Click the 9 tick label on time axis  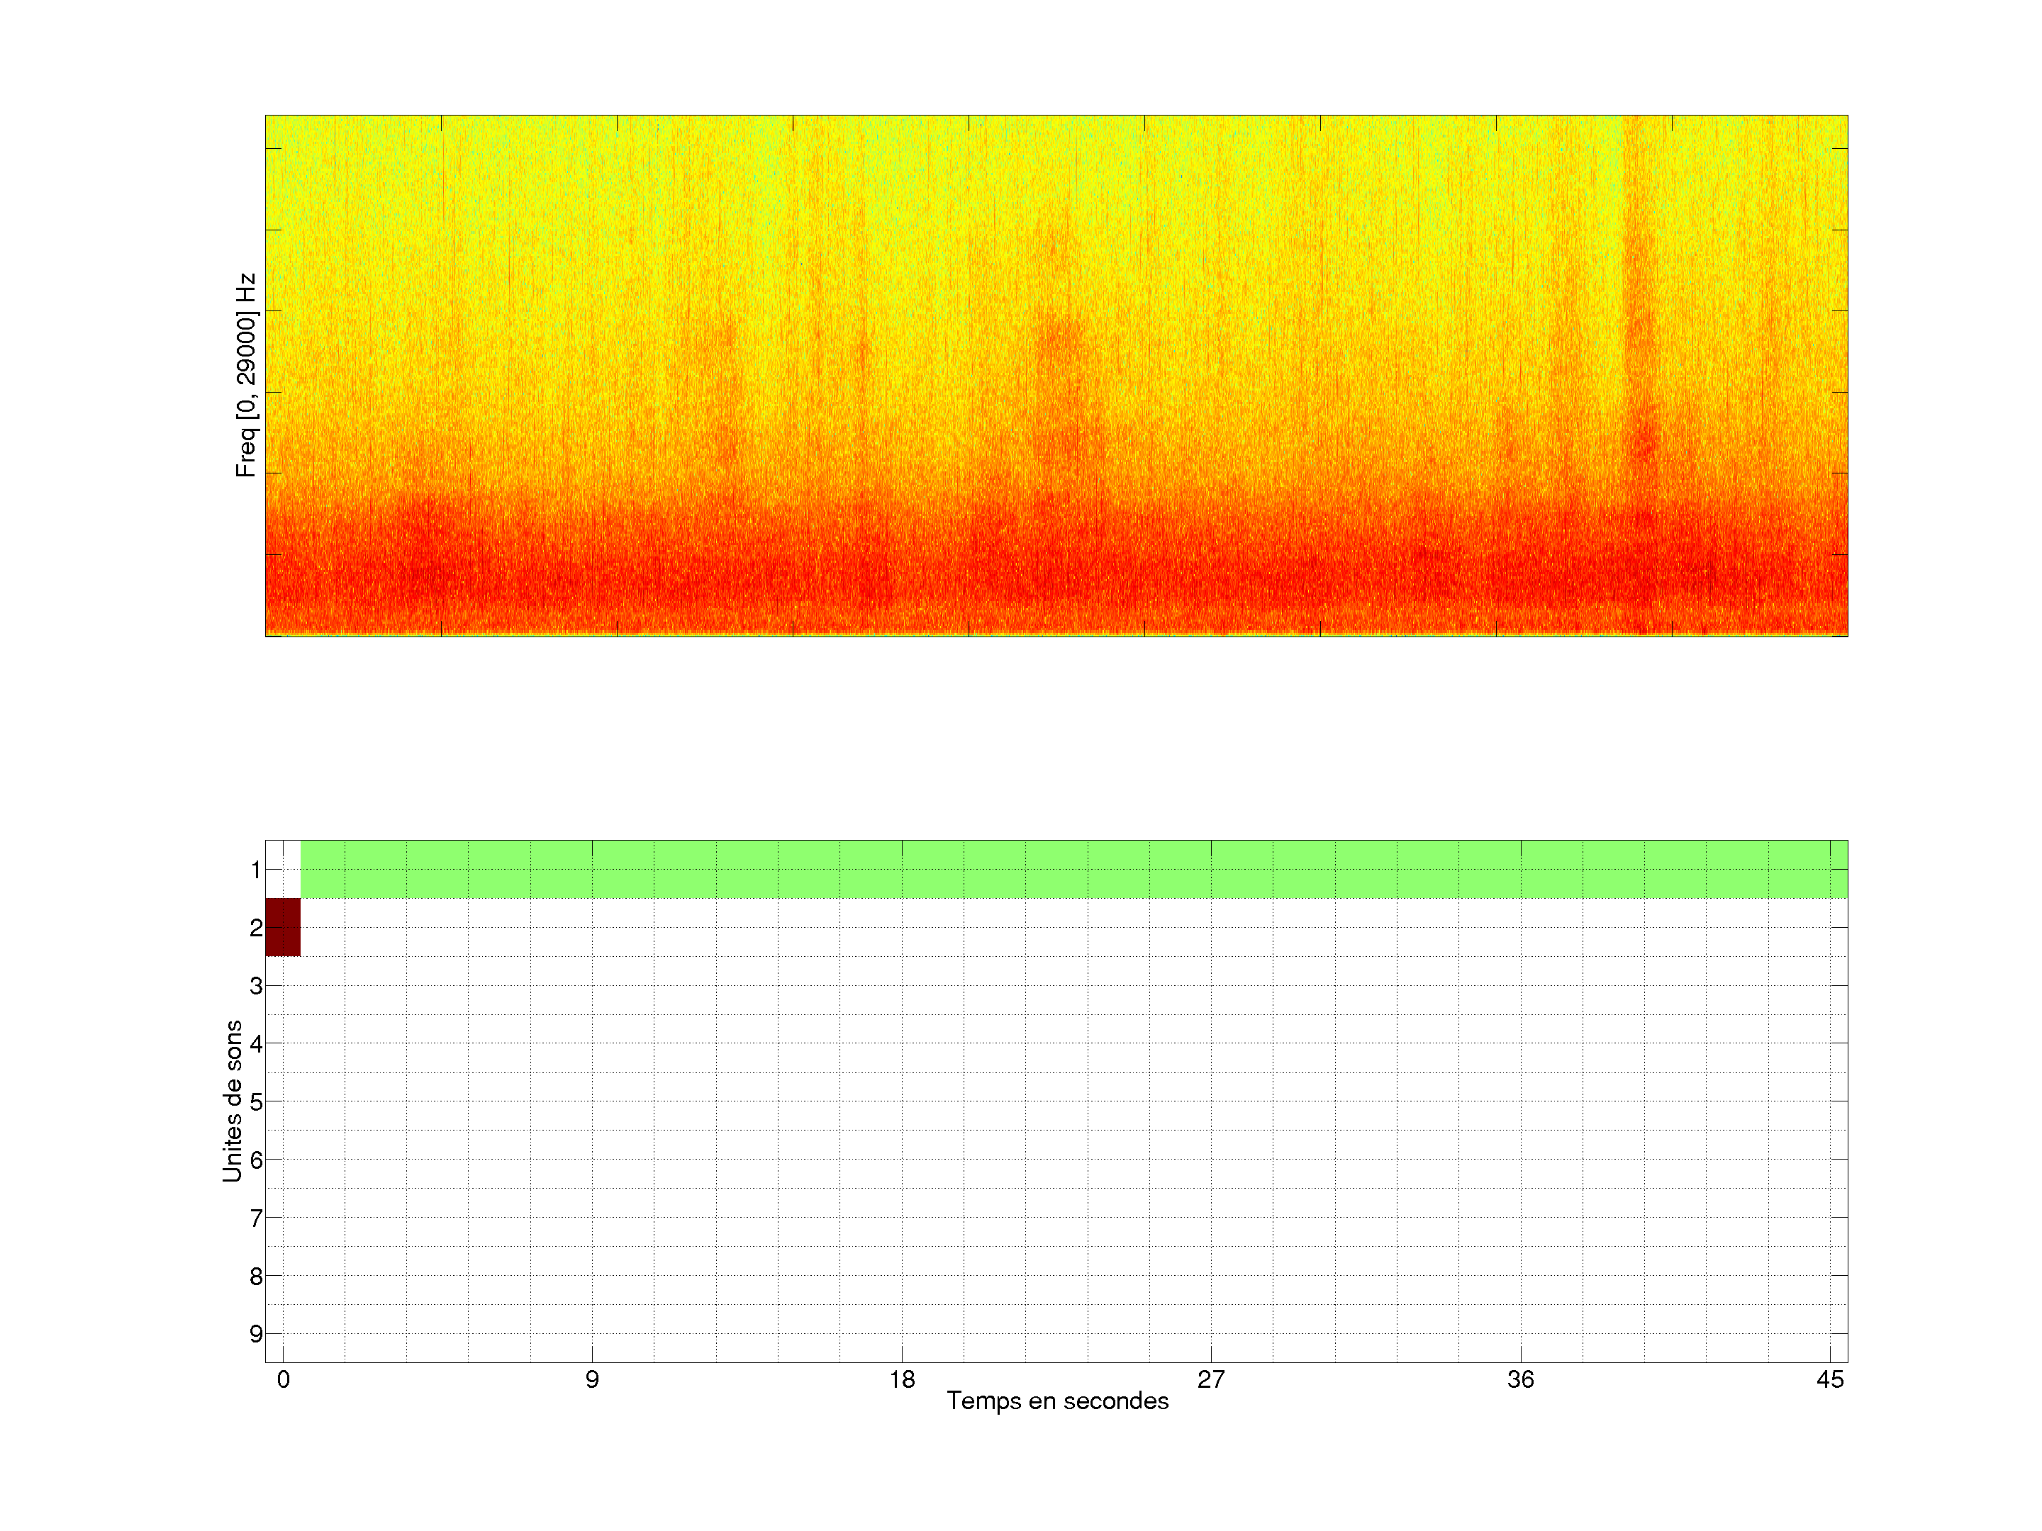tap(592, 1379)
